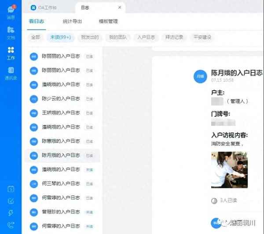The image size is (264, 234).
Task: Select the 看日志 sub-tab
Action: (37, 22)
